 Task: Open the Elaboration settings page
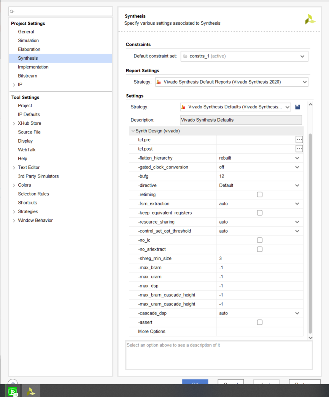click(29, 49)
